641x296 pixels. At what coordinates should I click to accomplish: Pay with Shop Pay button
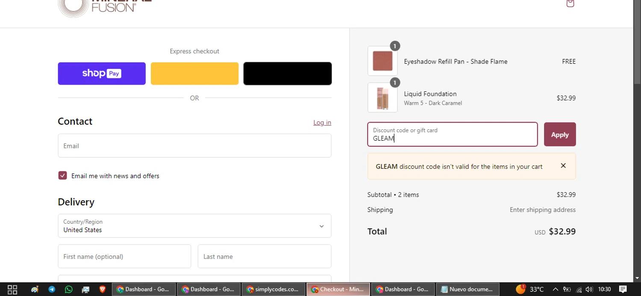102,73
